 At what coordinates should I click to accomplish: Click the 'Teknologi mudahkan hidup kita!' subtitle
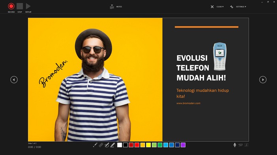(203, 93)
